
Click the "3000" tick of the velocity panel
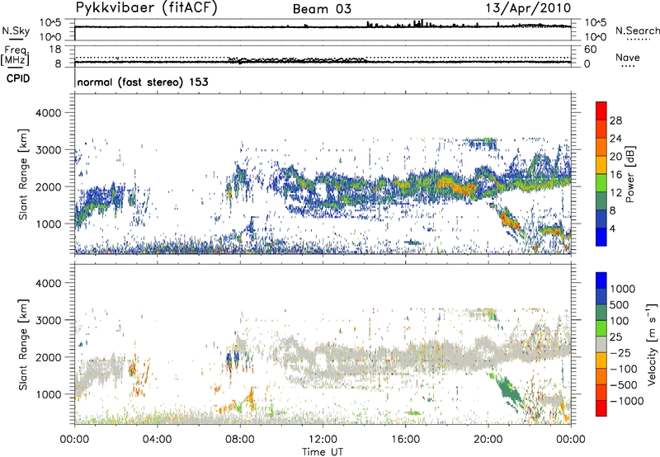[48, 320]
